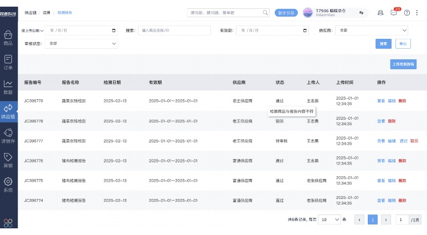Click 查看 for JC396776 row
The width and height of the screenshot is (427, 235).
tap(381, 161)
